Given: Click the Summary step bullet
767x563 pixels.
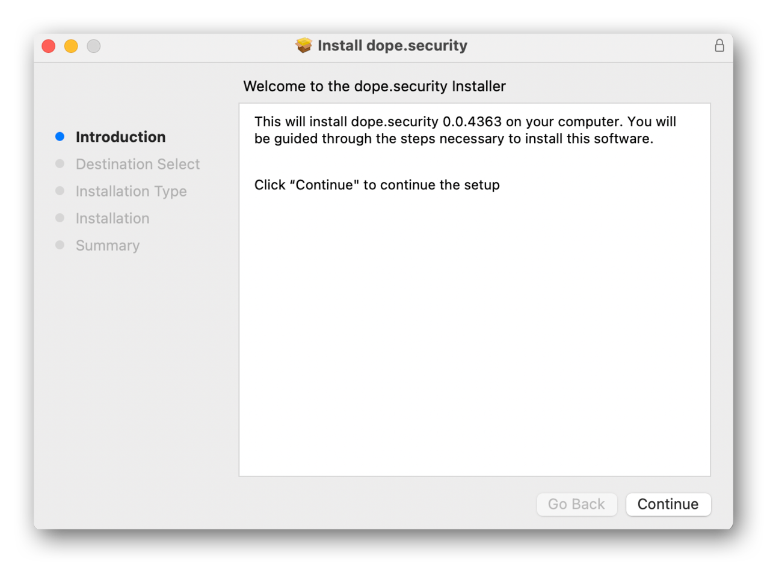Looking at the screenshot, I should [60, 245].
